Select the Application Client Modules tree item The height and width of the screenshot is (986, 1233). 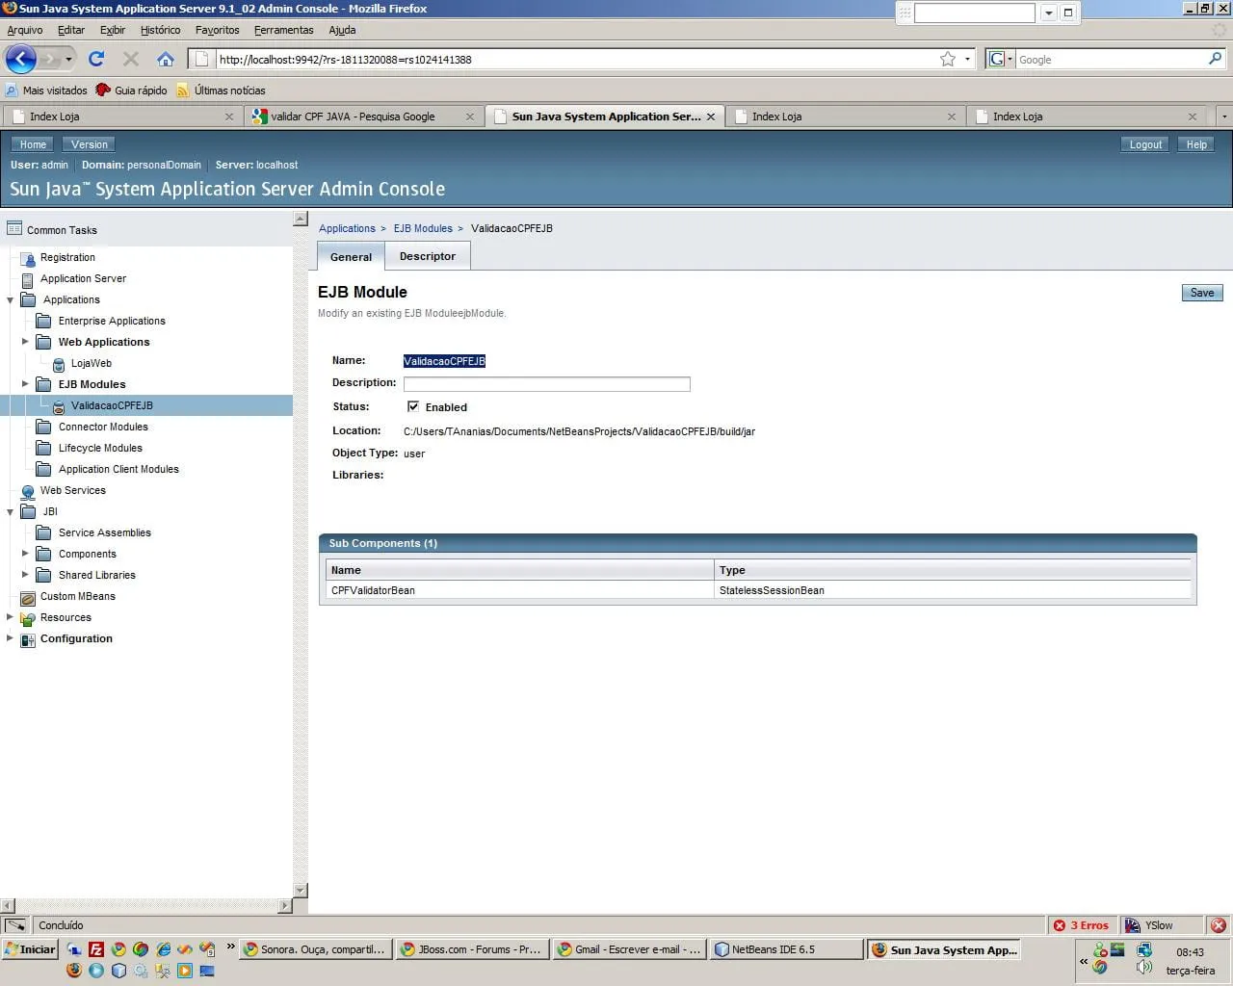click(x=118, y=469)
